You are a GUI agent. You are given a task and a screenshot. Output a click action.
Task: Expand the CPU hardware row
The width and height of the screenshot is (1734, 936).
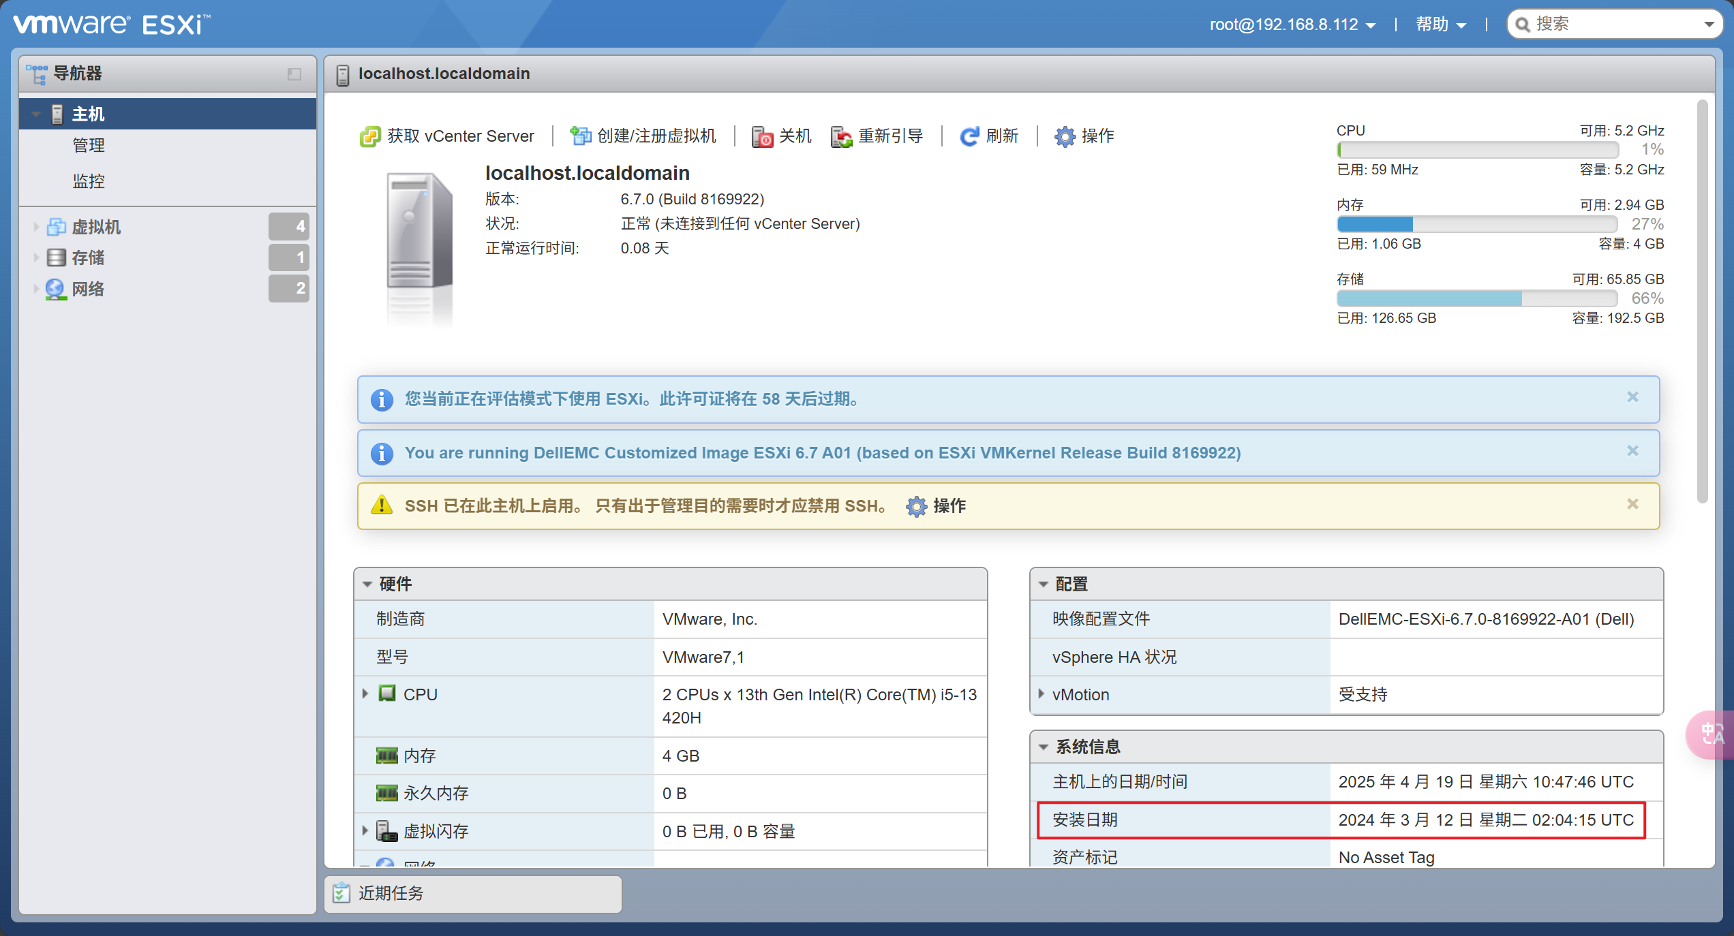[x=365, y=693]
